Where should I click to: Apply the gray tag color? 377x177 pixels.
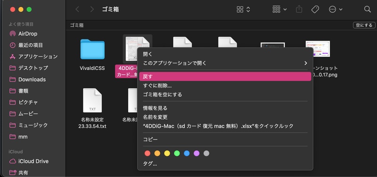click(206, 153)
